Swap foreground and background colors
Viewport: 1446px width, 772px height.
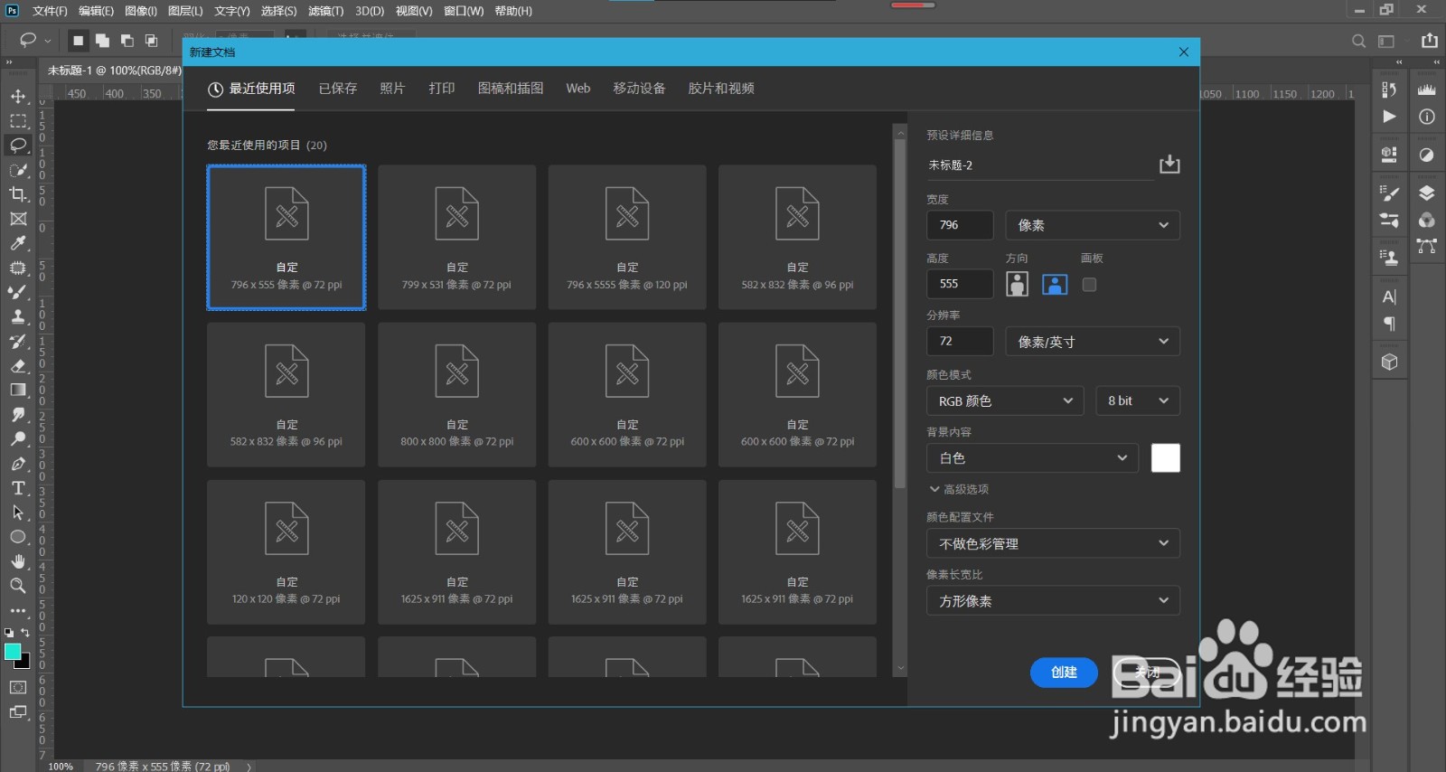tap(25, 633)
